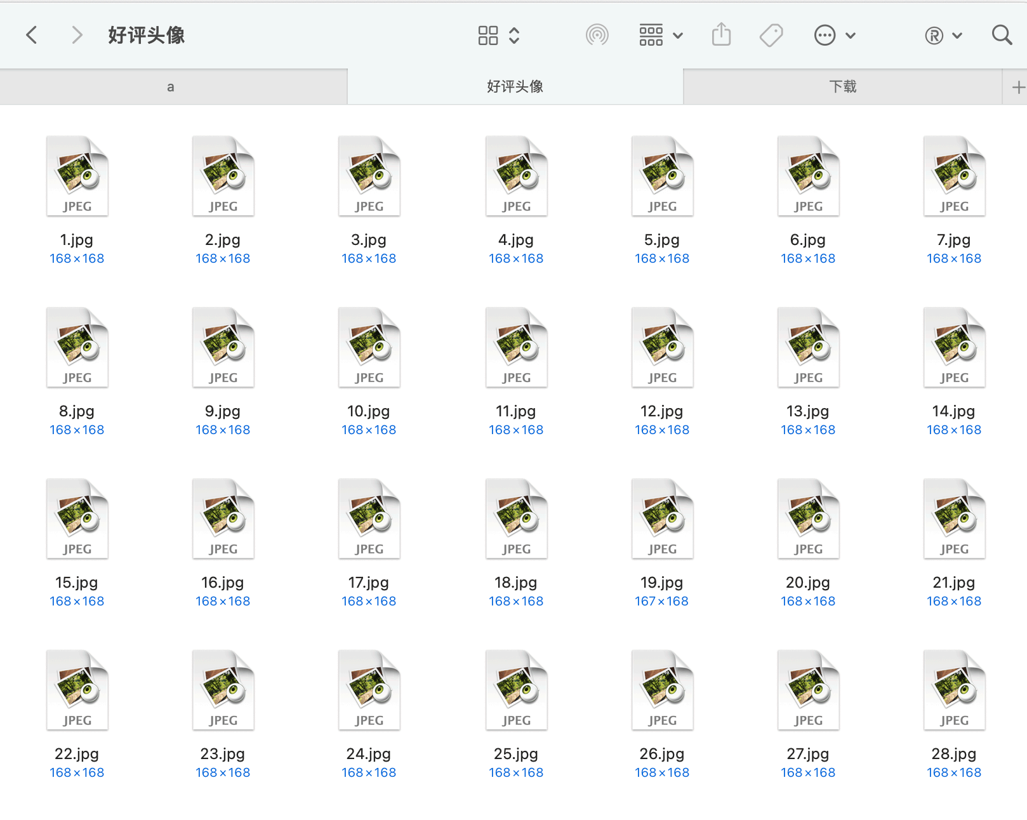1027x820 pixels.
Task: Select the 6.jpg file icon
Action: 809,176
